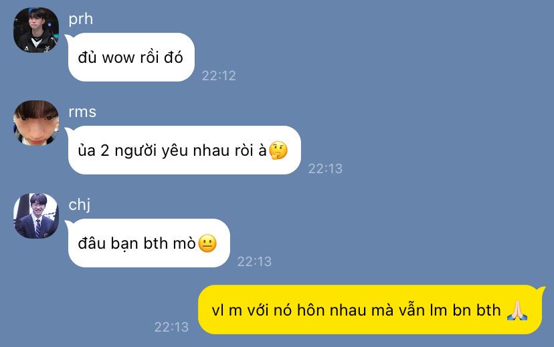Click the neutral face emoji

tap(207, 243)
